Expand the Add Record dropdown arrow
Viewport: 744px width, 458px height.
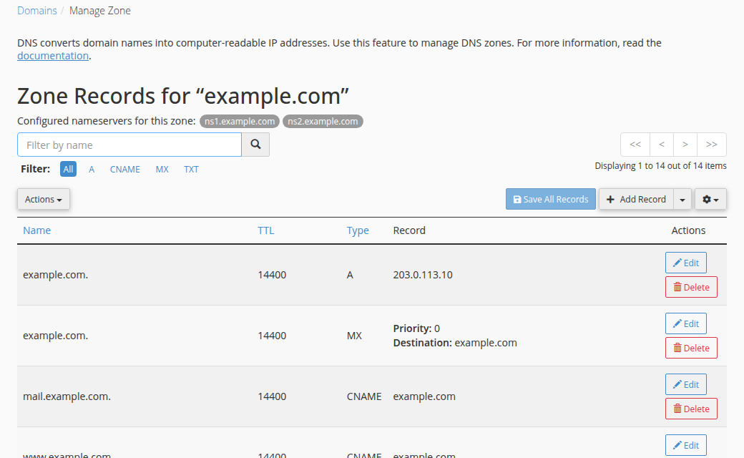click(x=682, y=200)
